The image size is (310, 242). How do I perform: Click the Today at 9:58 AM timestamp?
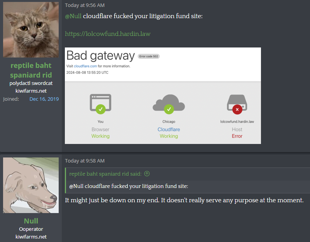pyautogui.click(x=85, y=161)
